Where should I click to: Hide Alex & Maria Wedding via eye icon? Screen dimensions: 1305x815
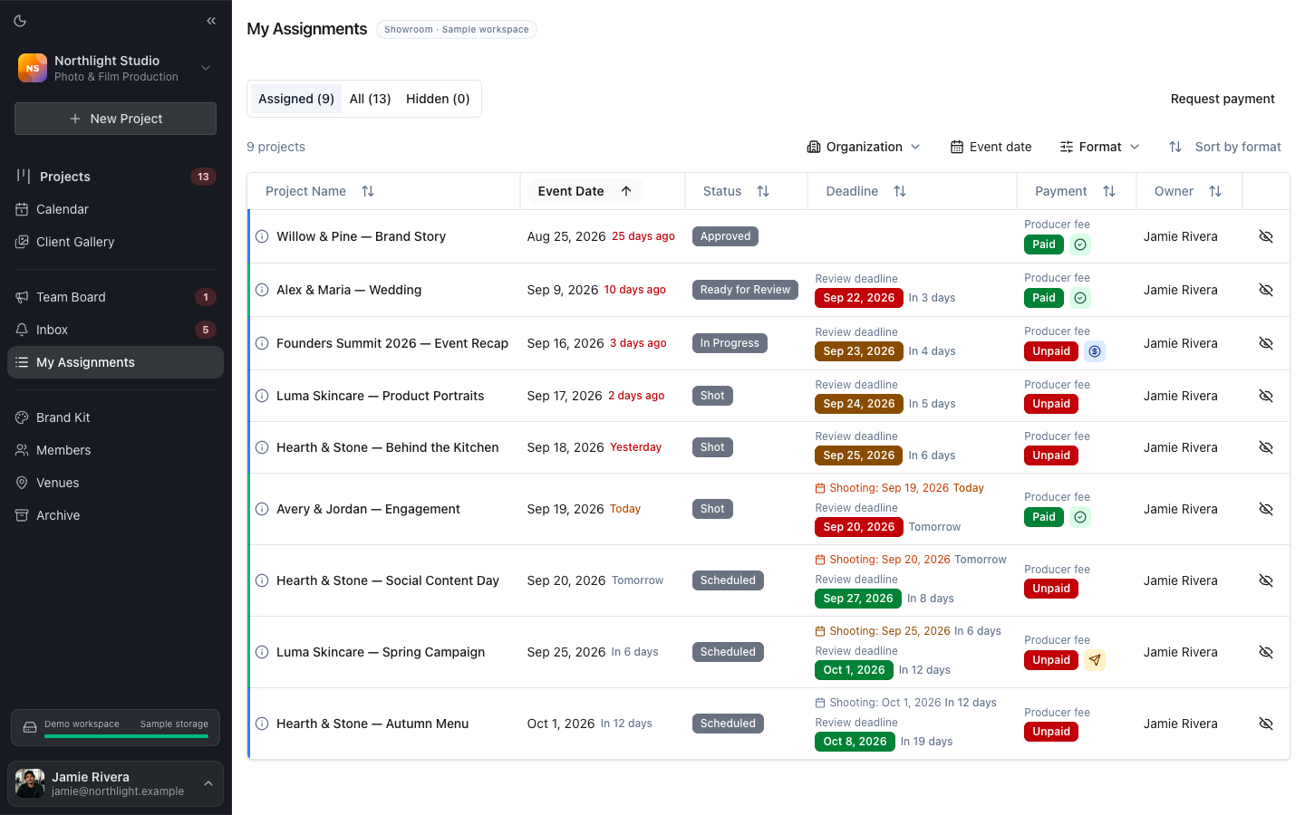[1266, 290]
